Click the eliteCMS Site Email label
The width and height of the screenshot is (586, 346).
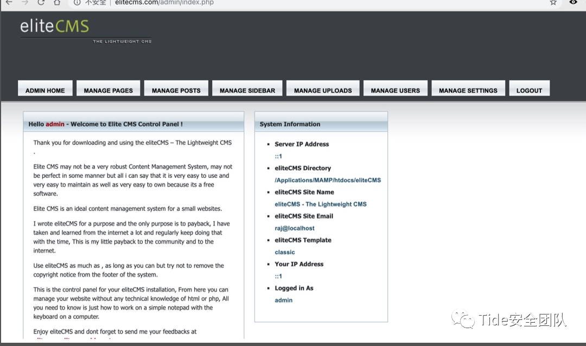pyautogui.click(x=304, y=216)
